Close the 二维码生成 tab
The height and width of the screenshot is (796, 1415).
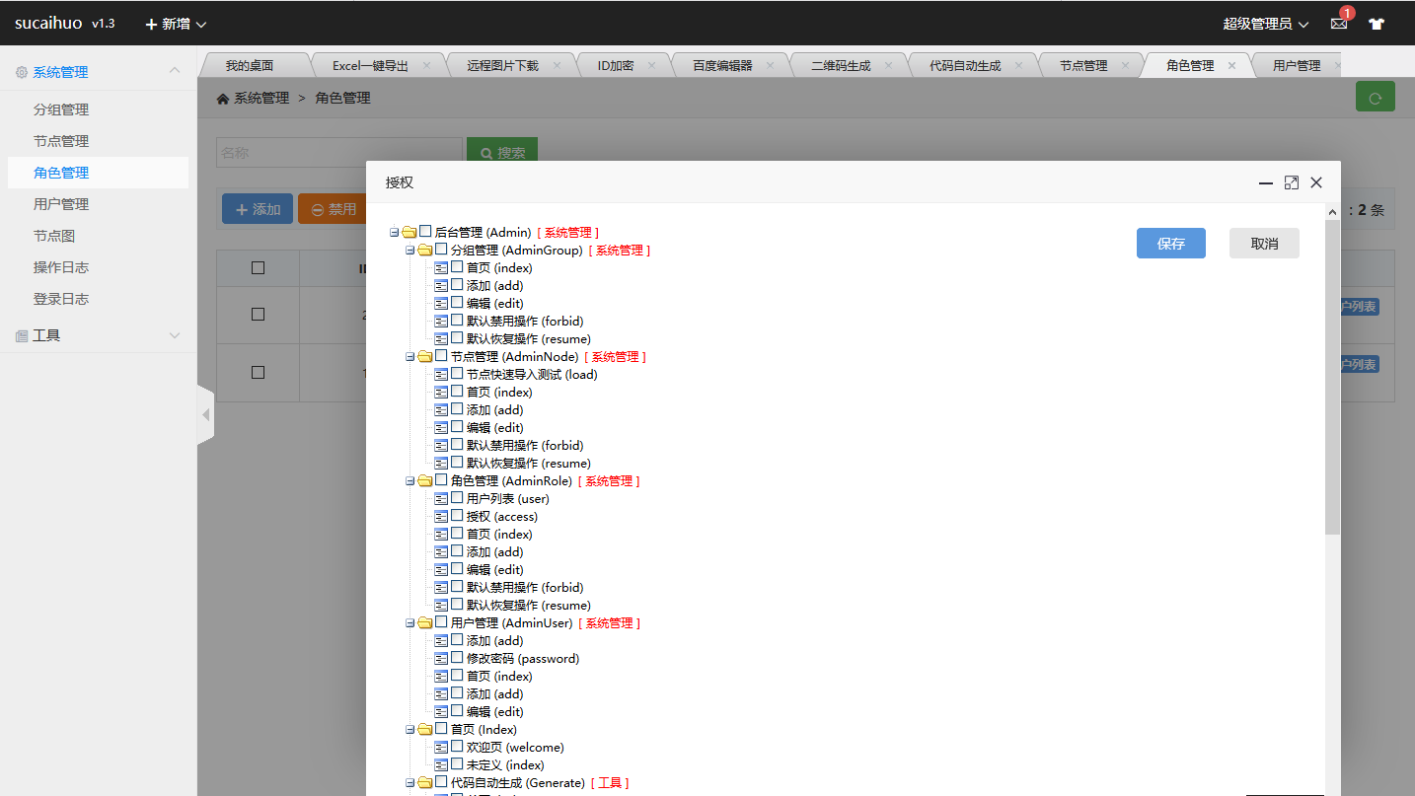pos(888,65)
